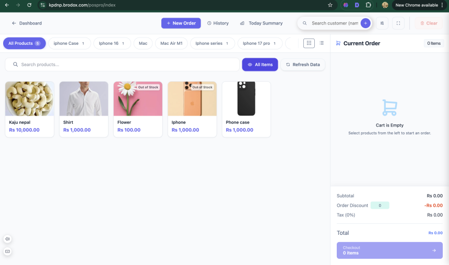Filter by iphone Case category
The width and height of the screenshot is (449, 265).
69,43
